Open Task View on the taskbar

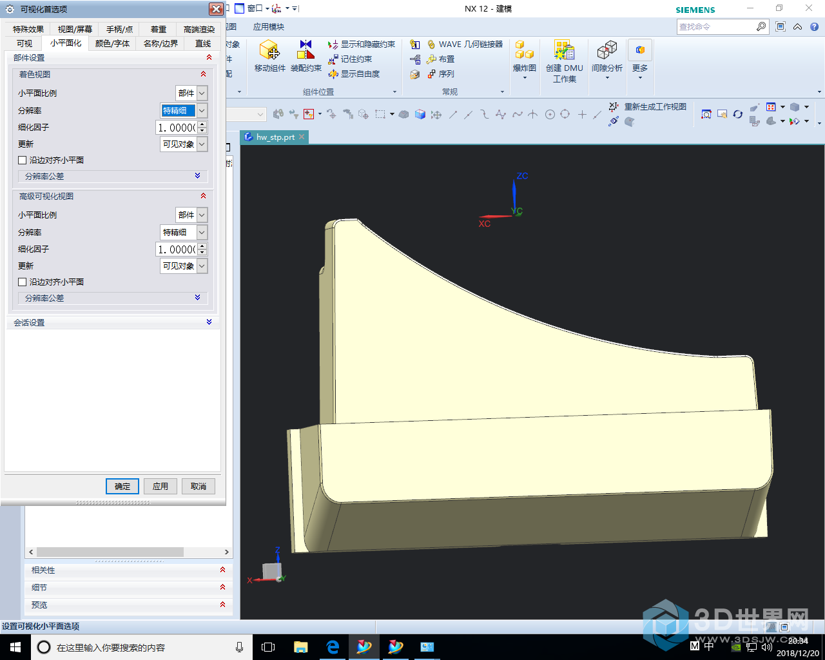tap(268, 647)
